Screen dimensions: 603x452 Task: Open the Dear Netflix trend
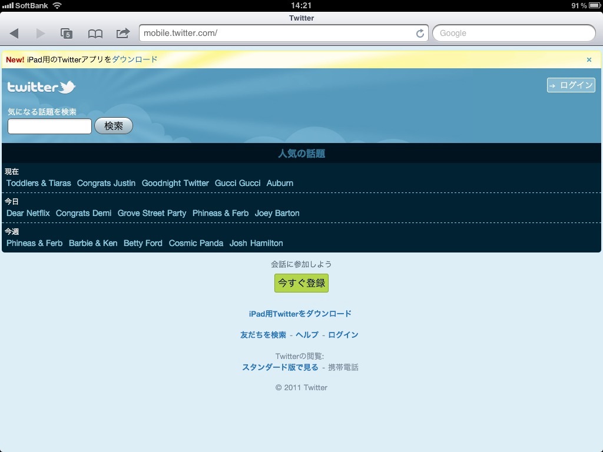click(x=28, y=213)
